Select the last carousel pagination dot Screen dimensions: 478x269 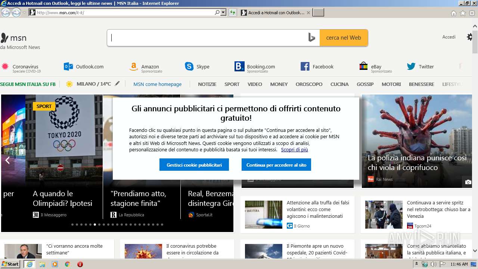coord(162,225)
